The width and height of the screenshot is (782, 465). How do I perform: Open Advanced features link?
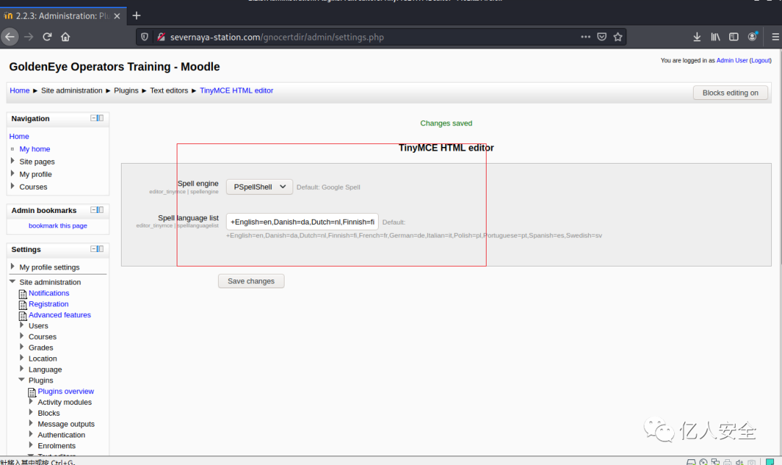pos(60,315)
